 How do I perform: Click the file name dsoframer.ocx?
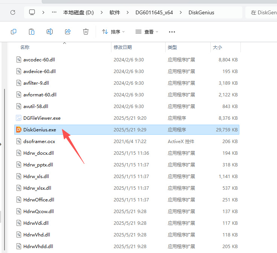coord(39,141)
